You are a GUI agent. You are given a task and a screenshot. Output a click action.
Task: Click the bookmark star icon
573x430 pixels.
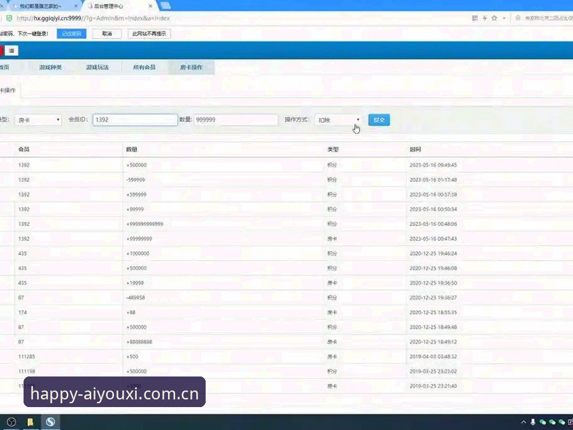(x=494, y=18)
